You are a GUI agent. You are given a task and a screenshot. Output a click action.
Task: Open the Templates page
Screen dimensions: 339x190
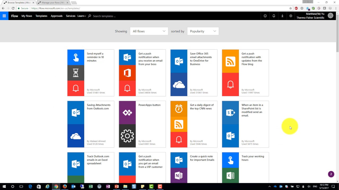41,16
